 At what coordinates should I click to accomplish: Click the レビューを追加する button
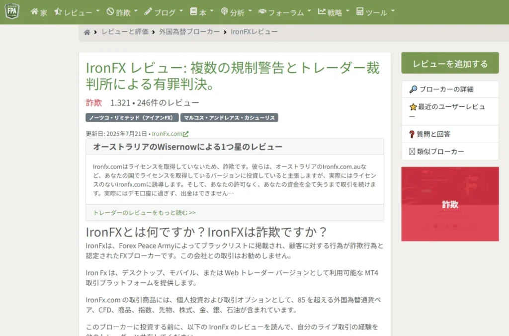(450, 63)
